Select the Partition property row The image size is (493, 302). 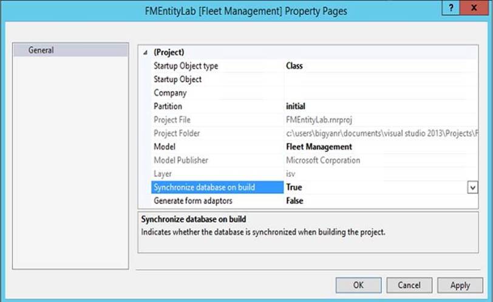click(x=168, y=106)
